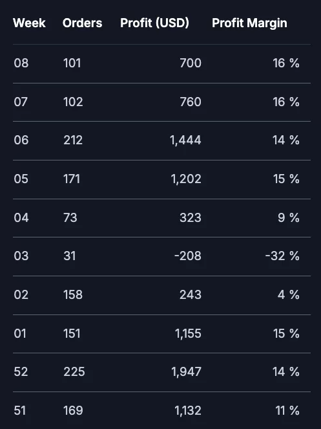Click the Orders column header

click(x=82, y=23)
